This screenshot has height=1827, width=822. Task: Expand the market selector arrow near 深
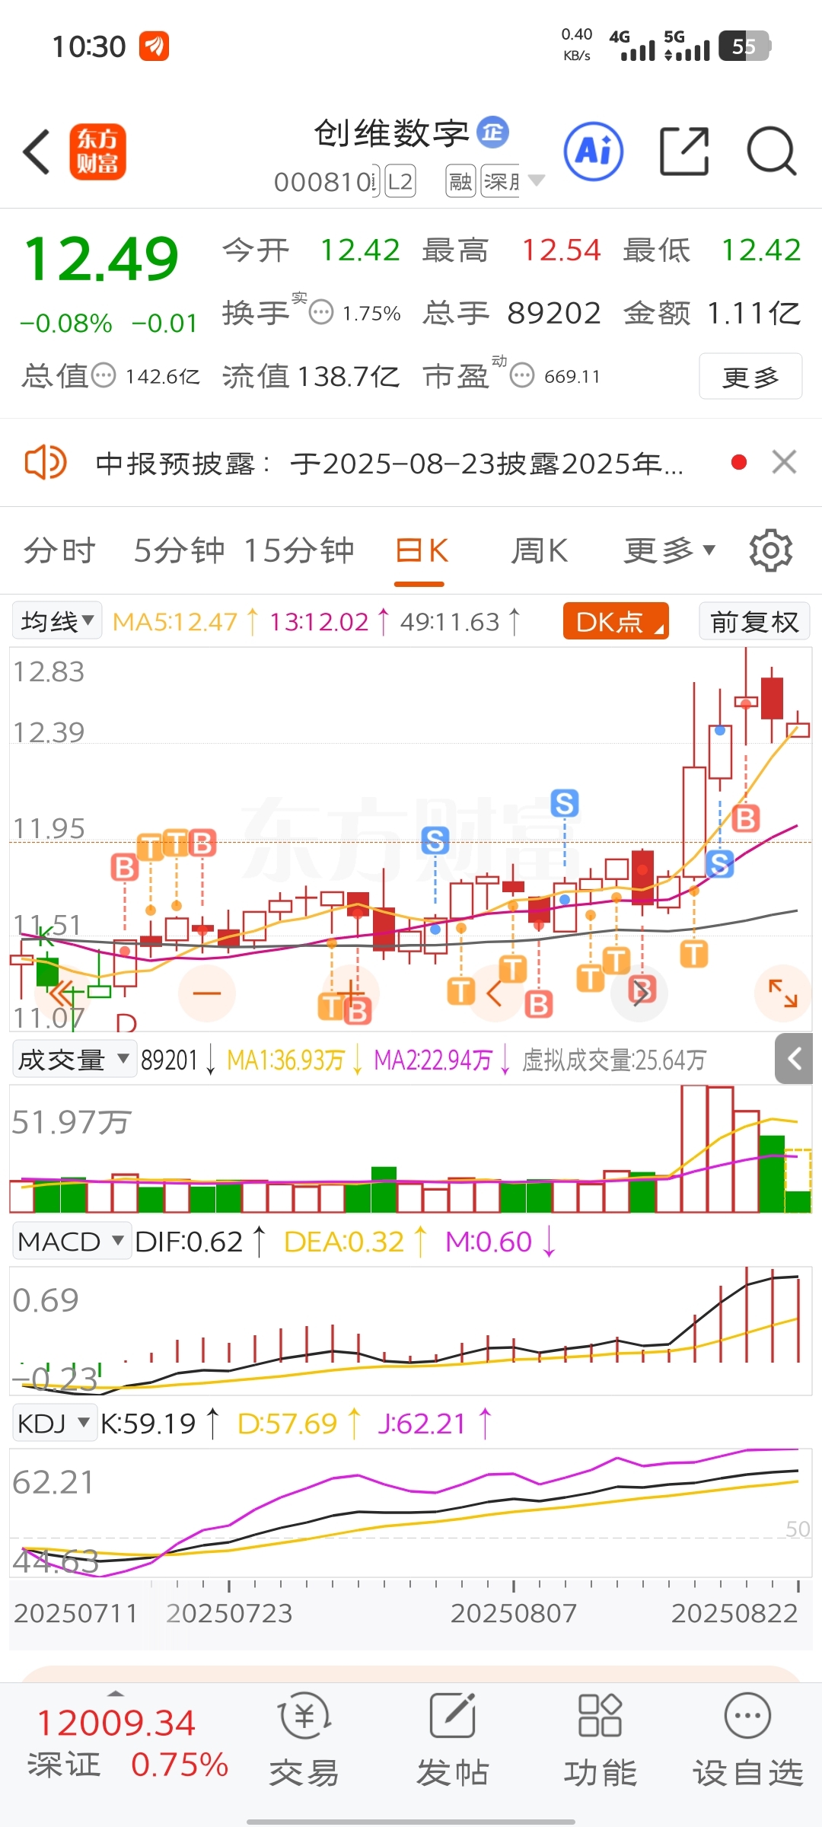[x=537, y=180]
